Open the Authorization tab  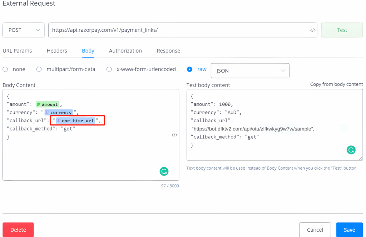(x=125, y=51)
